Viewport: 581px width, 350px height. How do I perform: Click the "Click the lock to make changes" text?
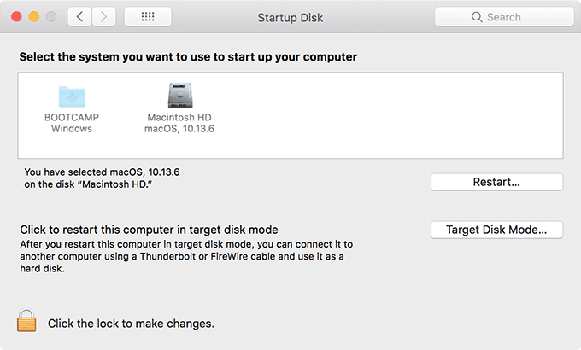tap(131, 324)
